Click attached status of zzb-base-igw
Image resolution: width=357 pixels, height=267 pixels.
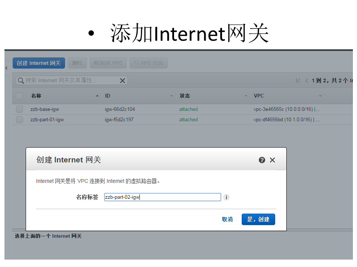[189, 109]
